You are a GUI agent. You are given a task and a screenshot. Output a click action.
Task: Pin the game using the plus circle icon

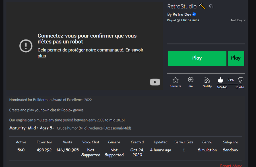pyautogui.click(x=191, y=80)
